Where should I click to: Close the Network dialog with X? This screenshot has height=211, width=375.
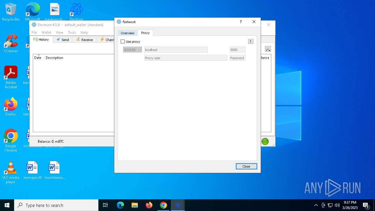click(254, 22)
